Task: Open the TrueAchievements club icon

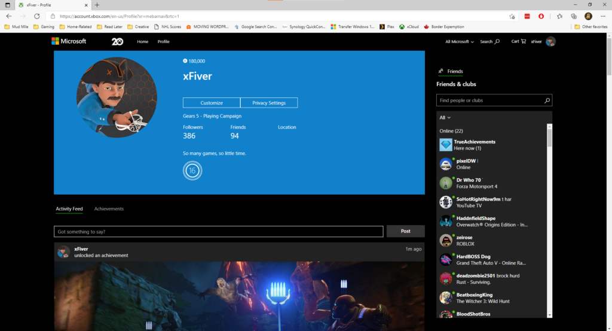Action: [x=446, y=145]
